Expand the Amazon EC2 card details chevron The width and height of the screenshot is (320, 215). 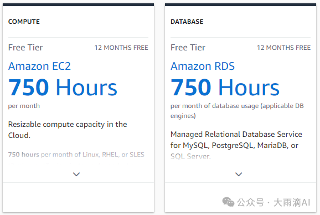coord(76,174)
